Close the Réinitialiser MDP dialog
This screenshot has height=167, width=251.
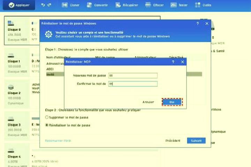(x=182, y=62)
